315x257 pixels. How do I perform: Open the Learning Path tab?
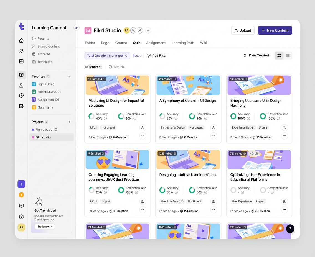coord(183,43)
